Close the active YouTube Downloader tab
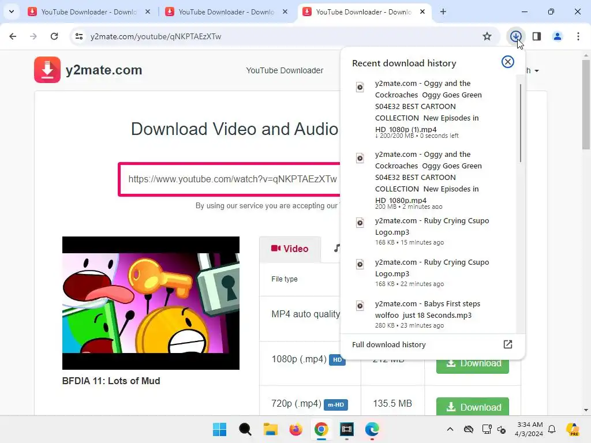Image resolution: width=591 pixels, height=443 pixels. point(422,12)
